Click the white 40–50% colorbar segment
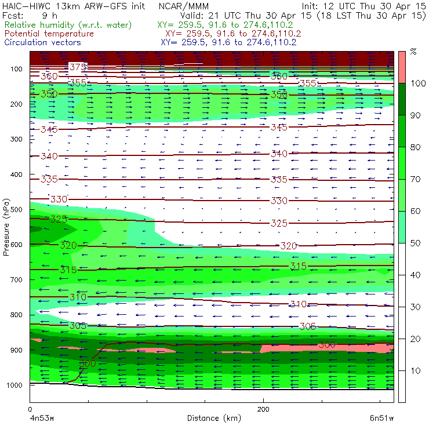The height and width of the screenshot is (429, 429). click(x=402, y=259)
